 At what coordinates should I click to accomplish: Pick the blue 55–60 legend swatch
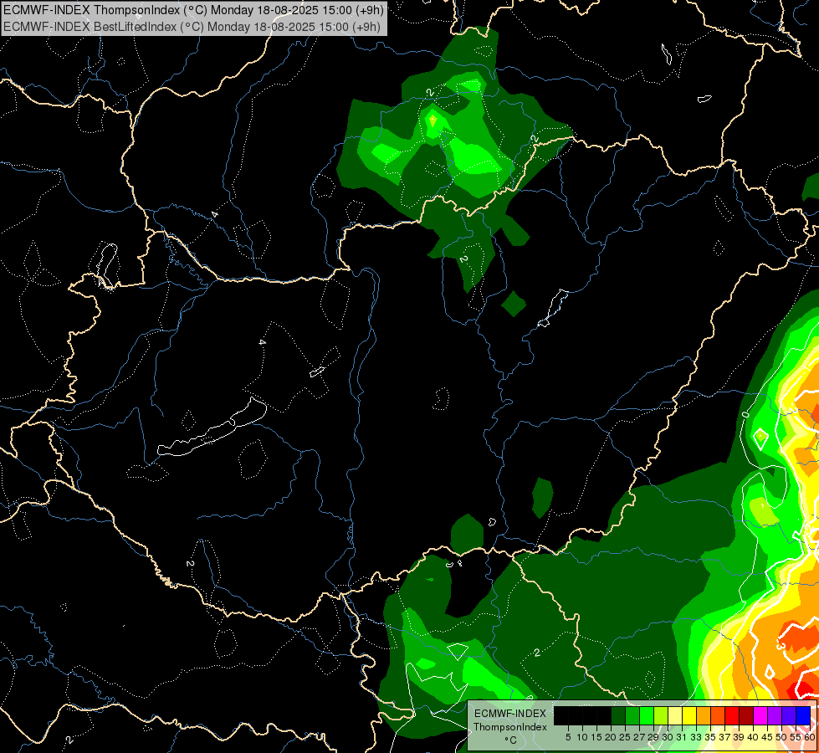coord(803,716)
